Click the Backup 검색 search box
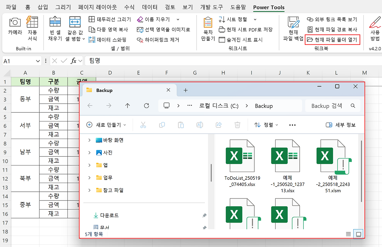 pos(333,106)
